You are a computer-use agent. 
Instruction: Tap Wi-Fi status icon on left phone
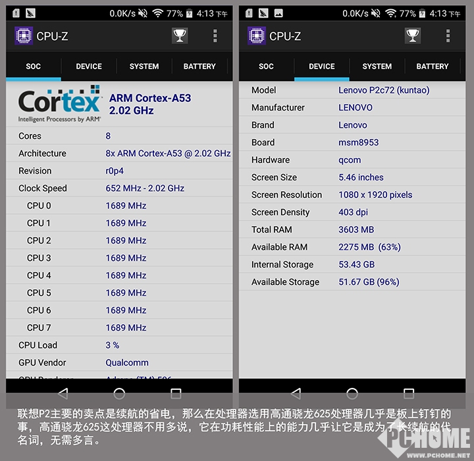pyautogui.click(x=157, y=13)
